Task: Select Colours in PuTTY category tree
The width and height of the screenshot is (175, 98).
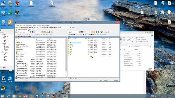Action: [6, 50]
